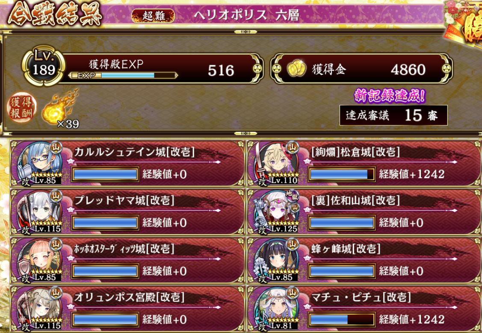The width and height of the screenshot is (482, 333).
Task: Click the プレッドヤマ城 character portrait
Action: pos(39,211)
